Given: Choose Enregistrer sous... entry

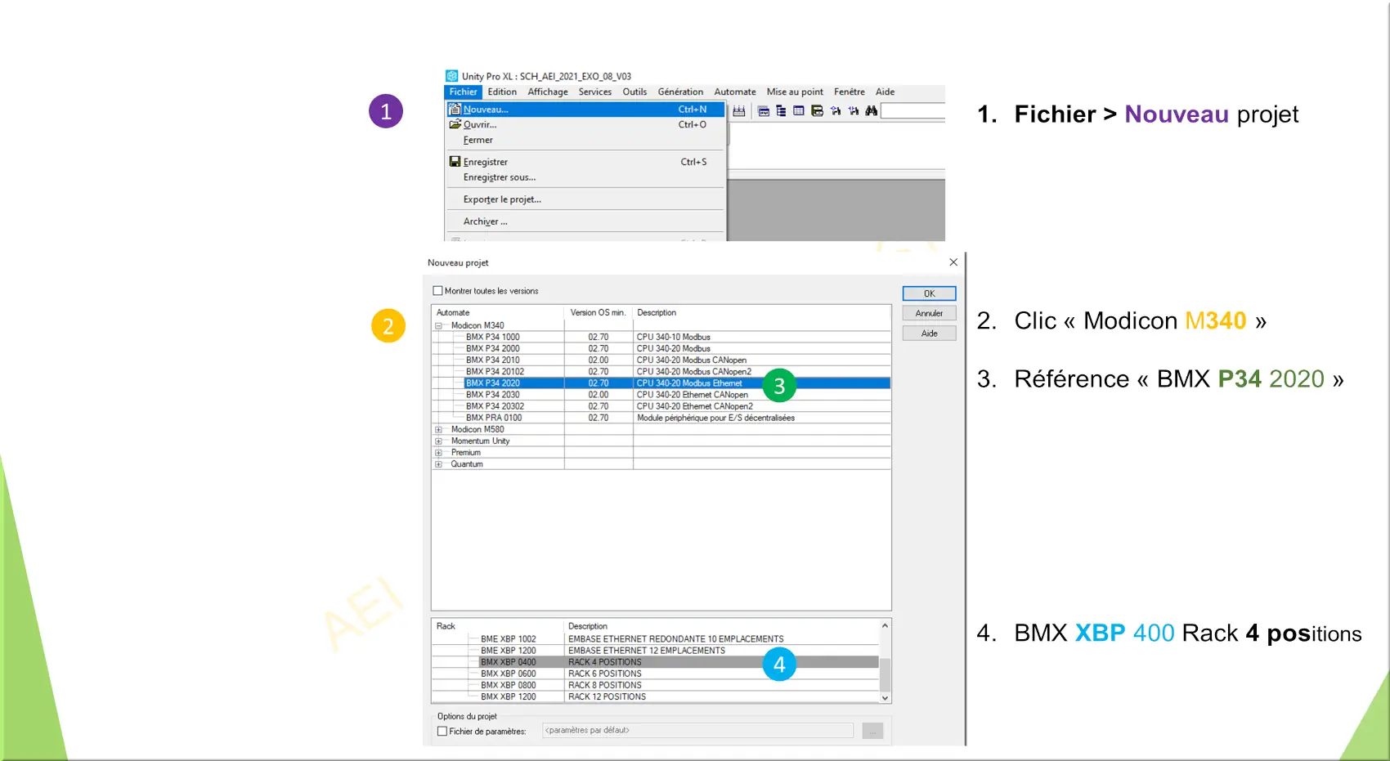Looking at the screenshot, I should 585,177.
